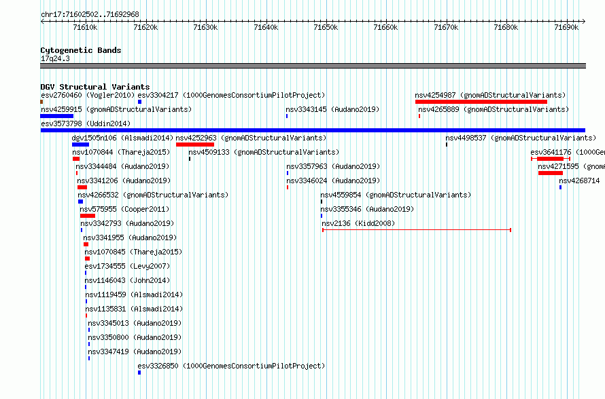Viewport: 605px width, 399px height.
Task: Select the red nsv4271595 variant bar
Action: 551,173
